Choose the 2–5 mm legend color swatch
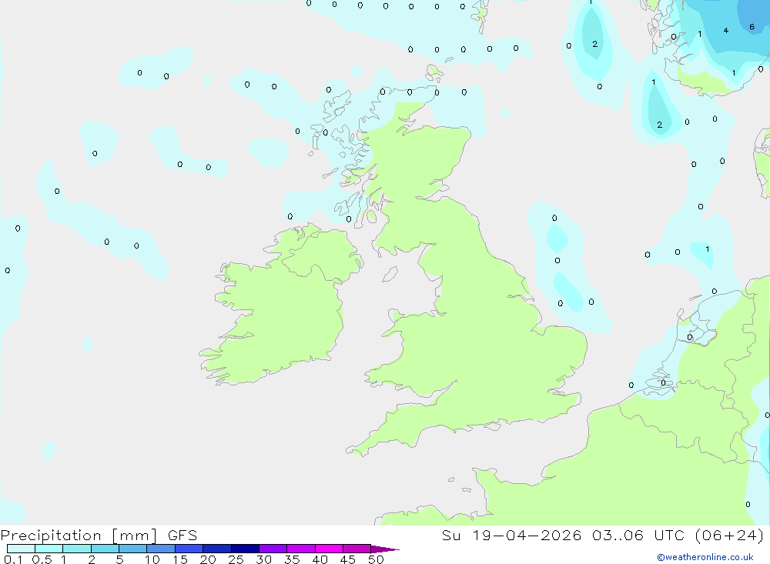The image size is (770, 564). pos(105,549)
